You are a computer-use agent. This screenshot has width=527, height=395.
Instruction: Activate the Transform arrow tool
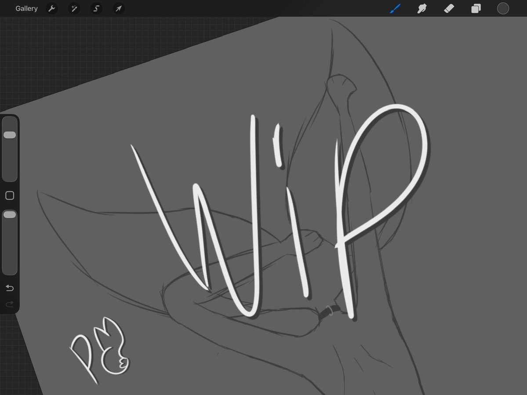(119, 8)
